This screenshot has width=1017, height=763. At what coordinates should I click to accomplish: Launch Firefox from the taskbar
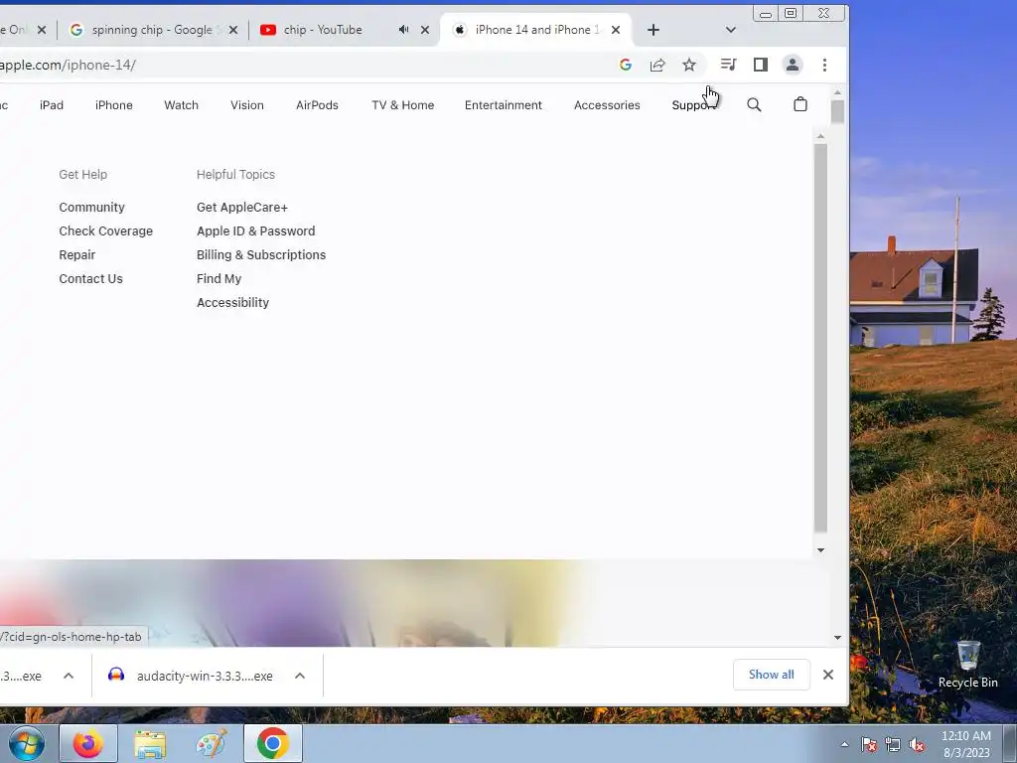(x=88, y=743)
